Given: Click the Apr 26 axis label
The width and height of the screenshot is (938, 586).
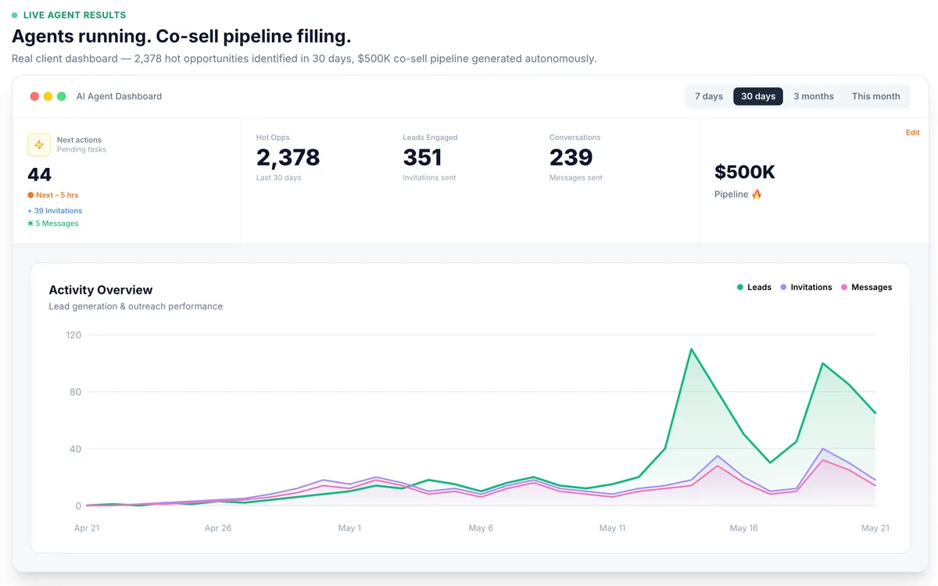Looking at the screenshot, I should 218,528.
